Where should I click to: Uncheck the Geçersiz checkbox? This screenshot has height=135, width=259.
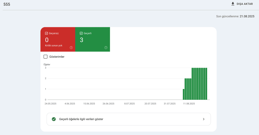[x=46, y=33]
